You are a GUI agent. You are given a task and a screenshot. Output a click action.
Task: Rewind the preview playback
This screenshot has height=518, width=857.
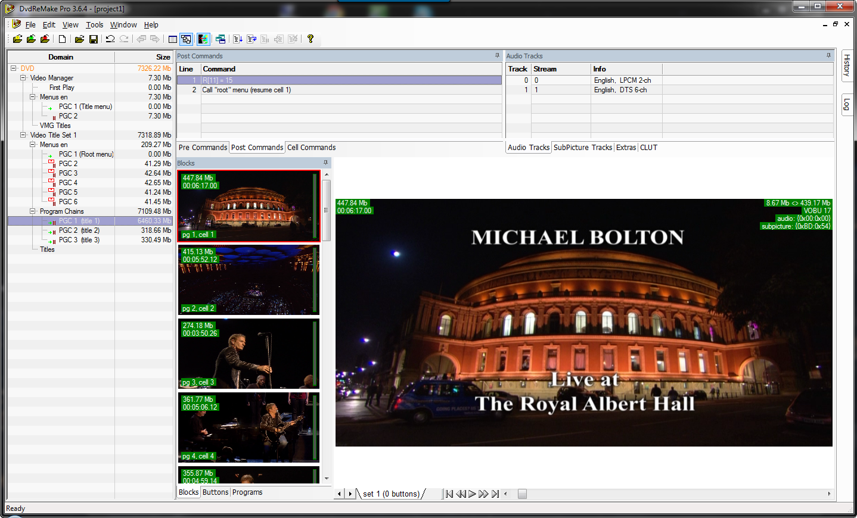[461, 494]
